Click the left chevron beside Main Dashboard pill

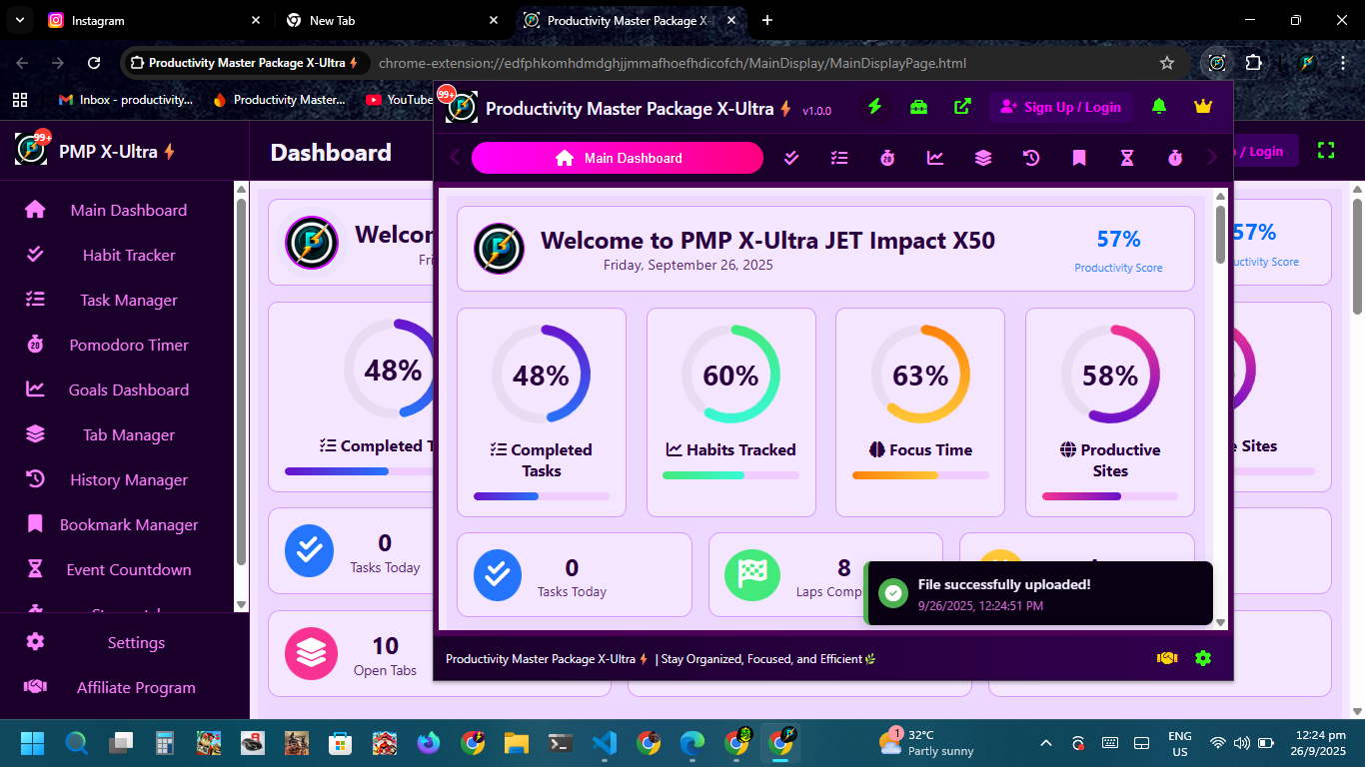point(455,158)
